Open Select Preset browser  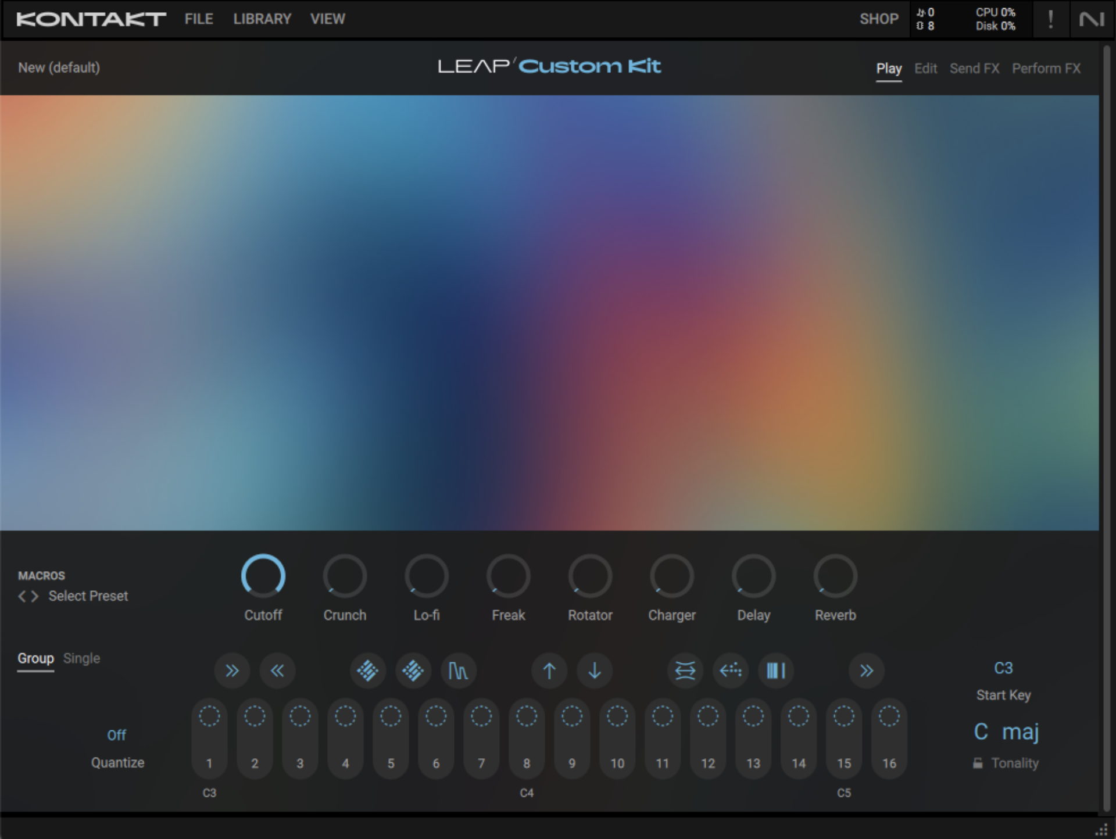click(88, 596)
